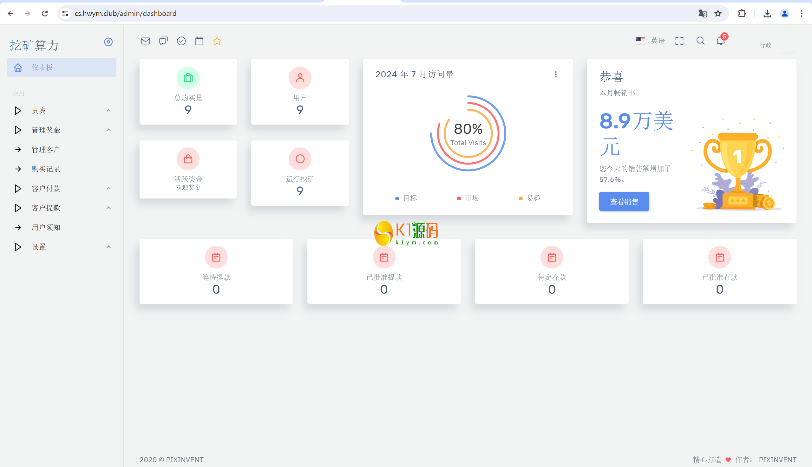Expand the 贵宾 sidebar menu chevron
812x467 pixels.
108,111
